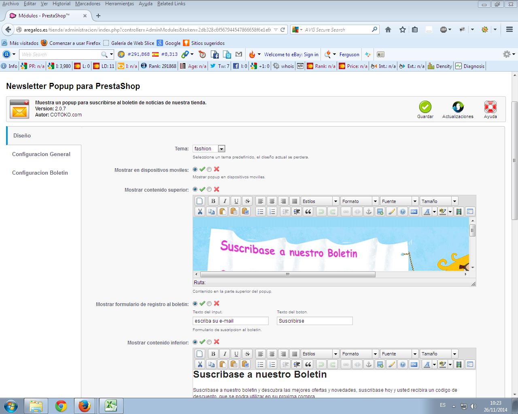This screenshot has height=414, width=518.
Task: Increase indent in the lower content editor
Action: (297, 364)
